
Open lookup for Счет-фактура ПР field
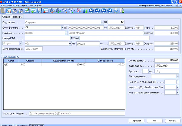pos(62,27)
